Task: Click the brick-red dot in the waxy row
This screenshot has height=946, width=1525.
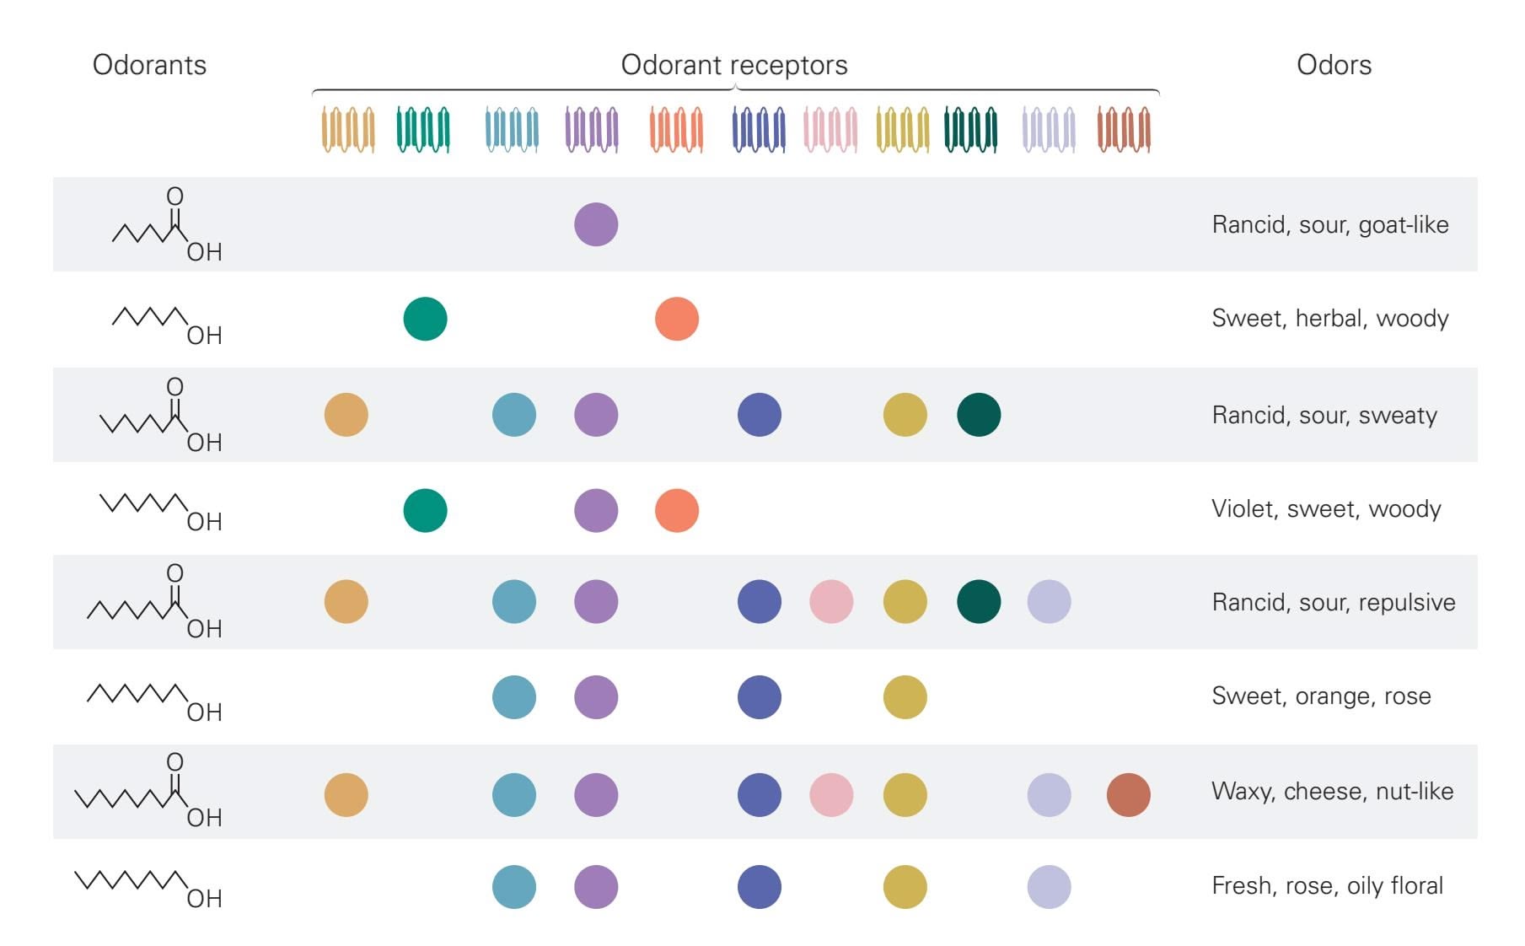Action: coord(1128,795)
